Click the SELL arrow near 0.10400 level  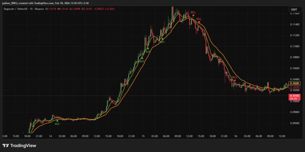click(x=235, y=80)
